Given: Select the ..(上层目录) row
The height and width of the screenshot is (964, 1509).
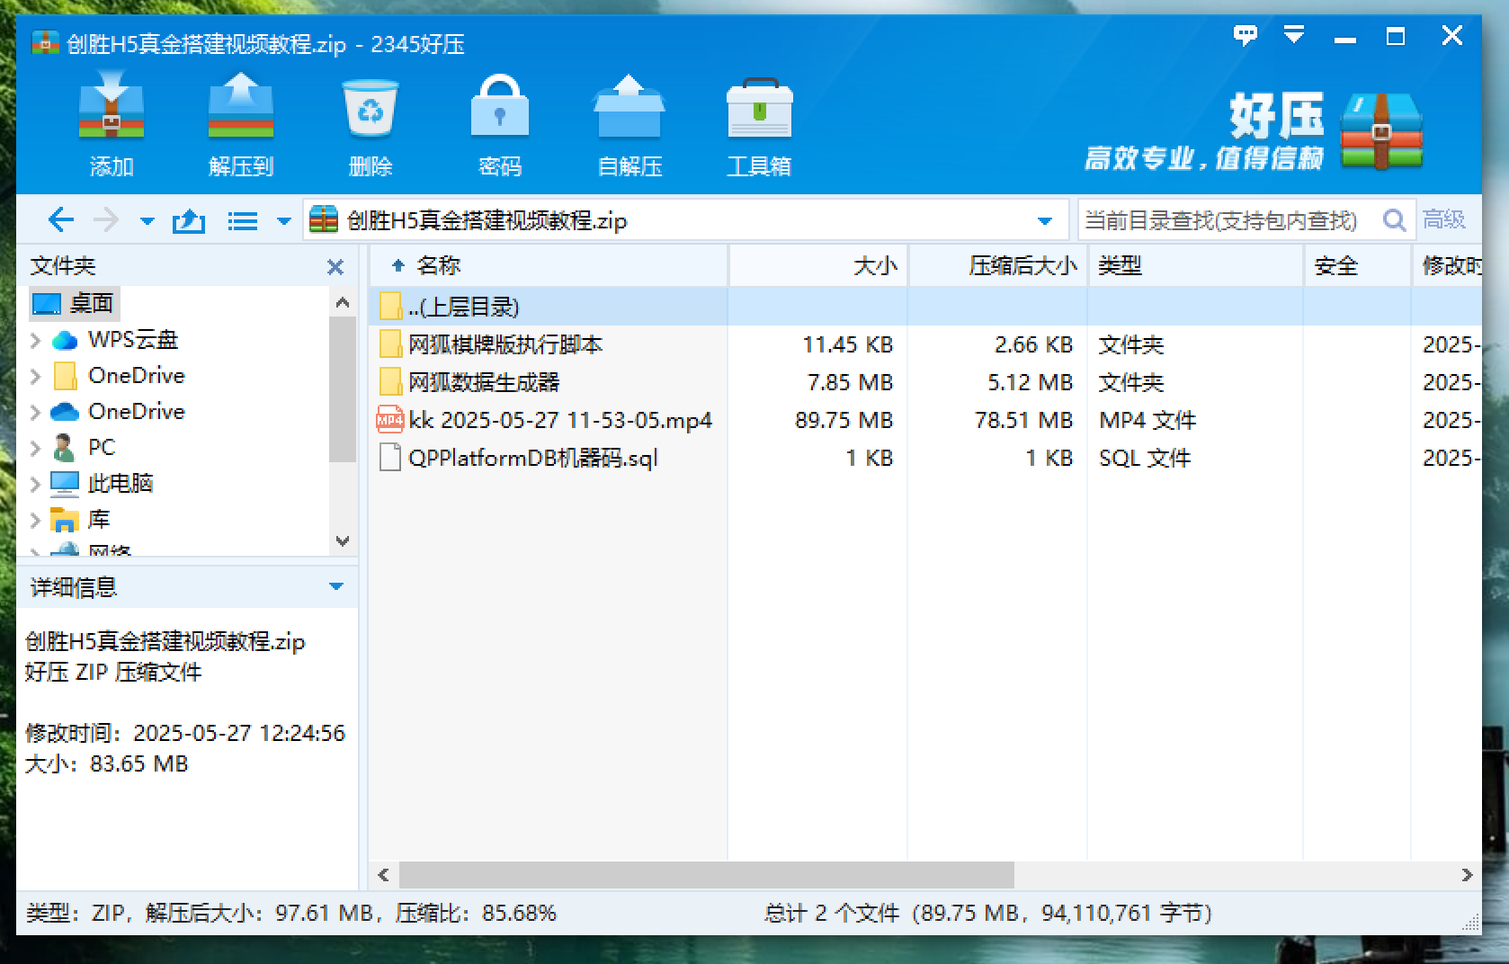Looking at the screenshot, I should tap(924, 307).
